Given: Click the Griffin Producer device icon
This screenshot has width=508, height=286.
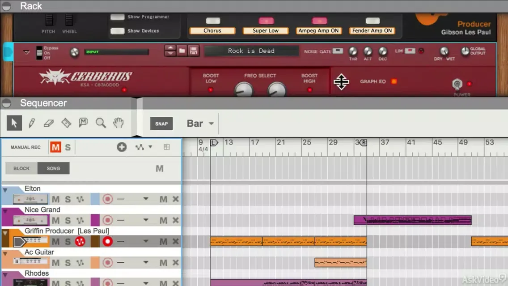Looking at the screenshot, I should pyautogui.click(x=30, y=241).
